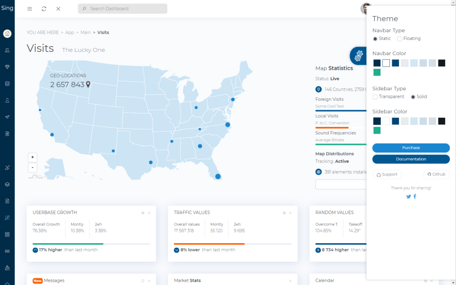
Task: Click the Main breadcrumb link
Action: click(85, 32)
